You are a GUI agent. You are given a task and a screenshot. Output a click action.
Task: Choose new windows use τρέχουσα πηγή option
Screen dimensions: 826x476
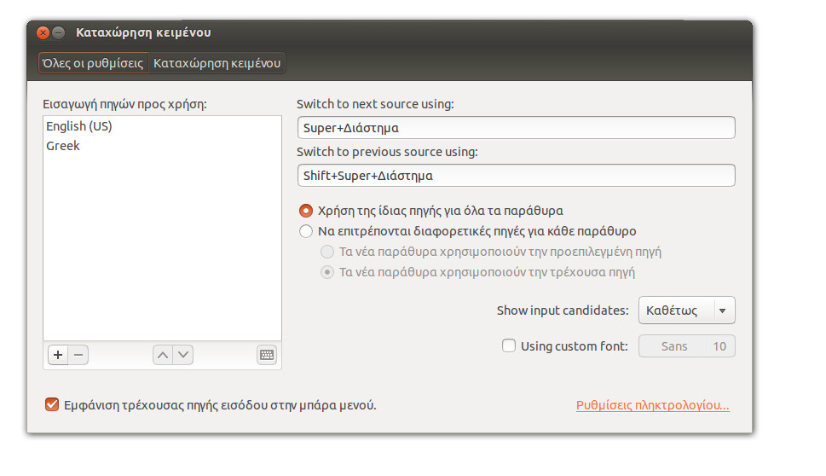[327, 272]
